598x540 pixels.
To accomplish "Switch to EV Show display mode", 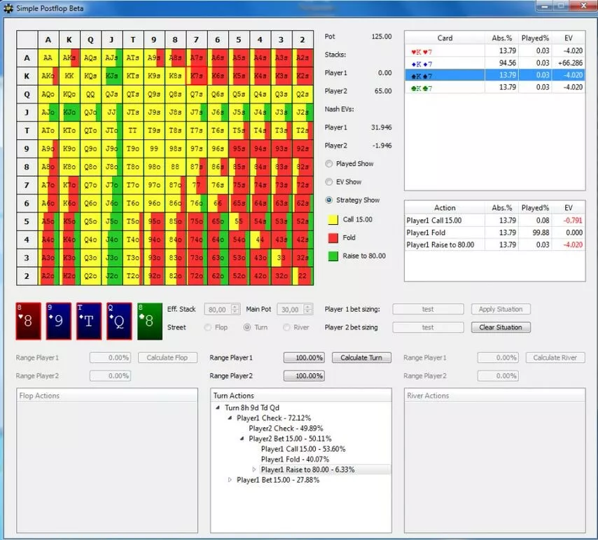I will (x=330, y=182).
